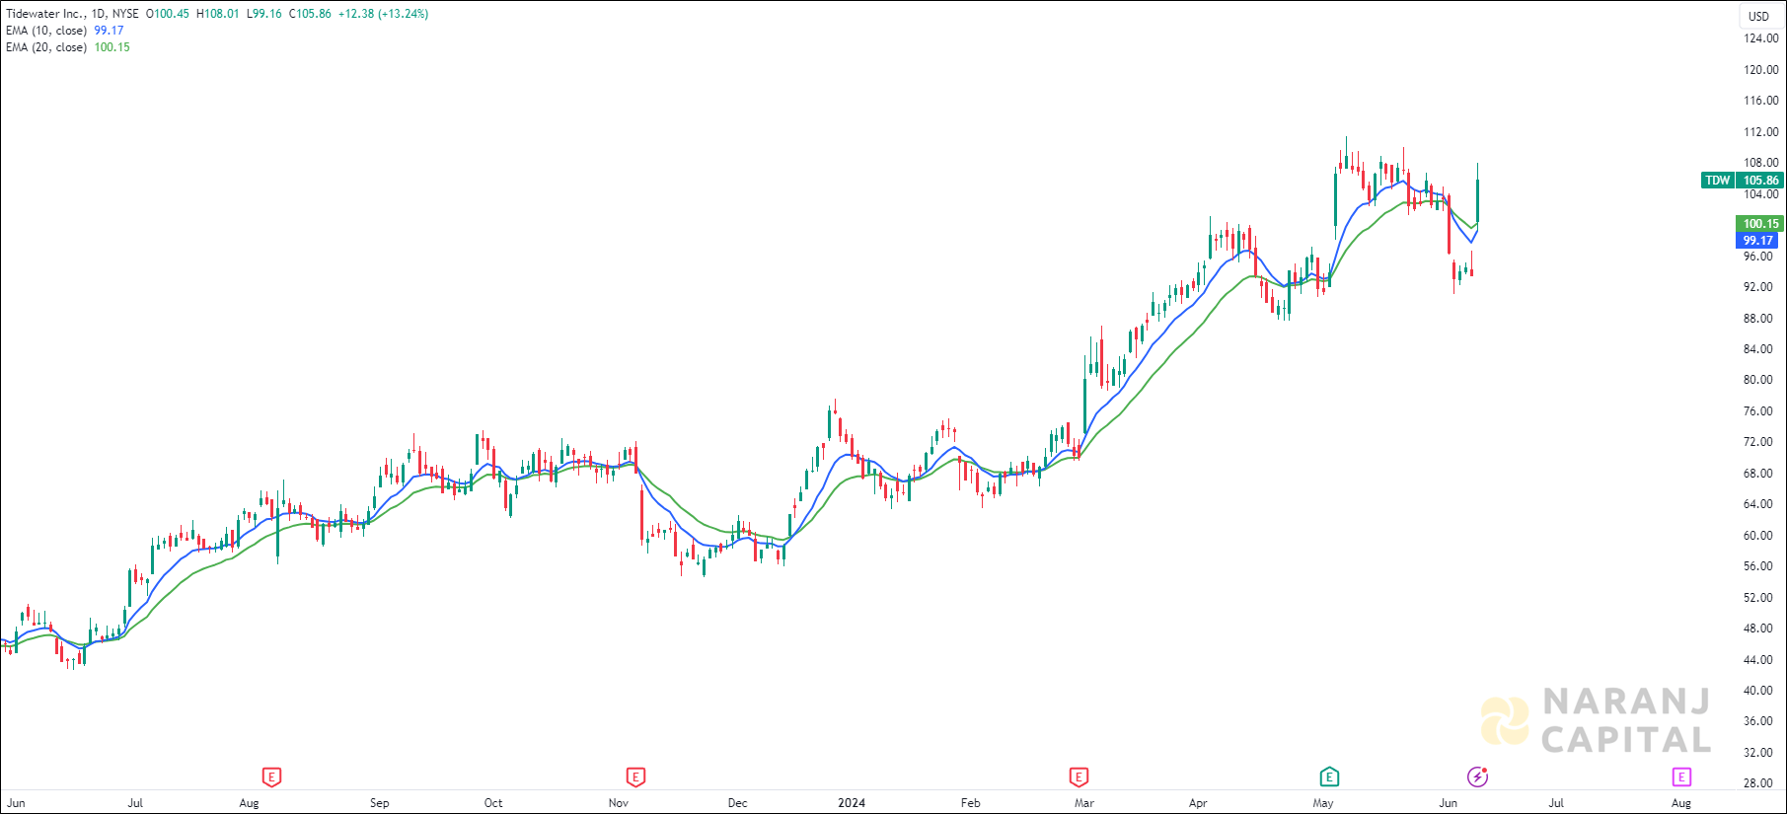Click the Tidewater Inc. symbol title
This screenshot has width=1787, height=814.
pyautogui.click(x=45, y=14)
